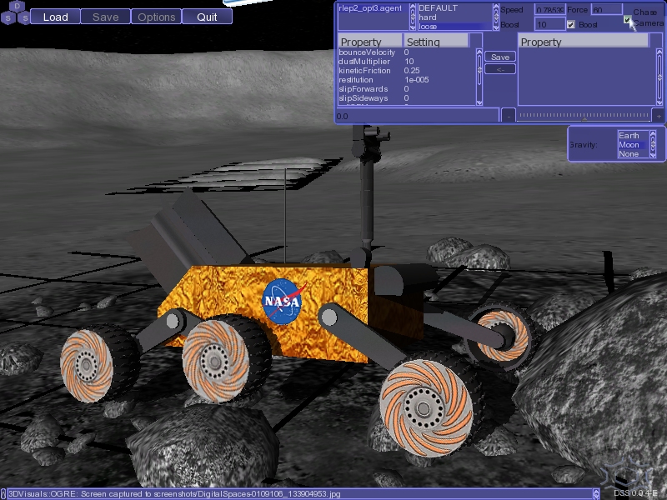Toggle the Chase Camera checkbox
The height and width of the screenshot is (500, 667).
coord(628,19)
